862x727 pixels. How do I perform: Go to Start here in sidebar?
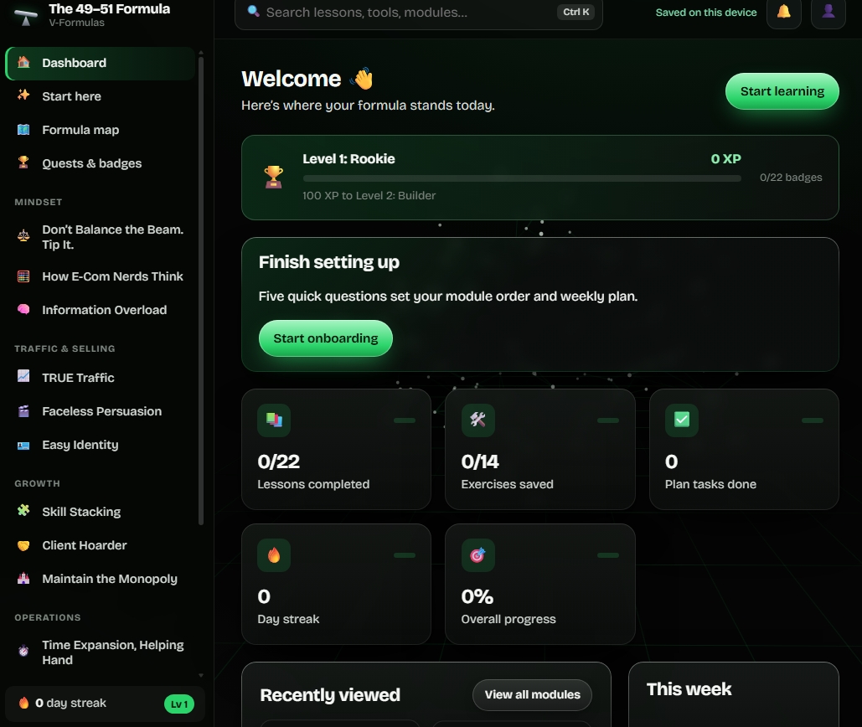coord(100,96)
